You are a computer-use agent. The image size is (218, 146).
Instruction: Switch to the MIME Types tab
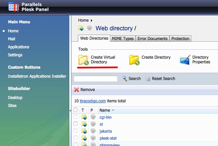pyautogui.click(x=123, y=39)
